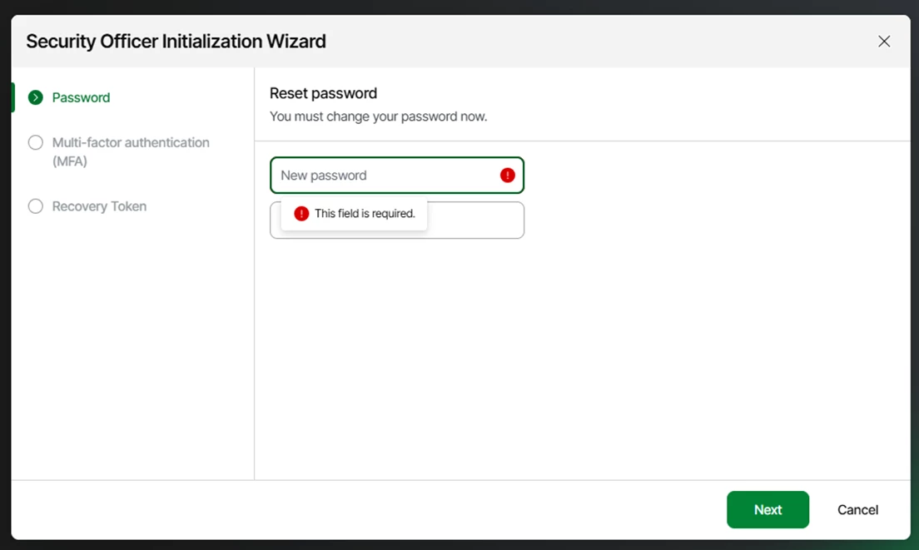Go to the Recovery Token step
The height and width of the screenshot is (550, 919).
(x=99, y=206)
